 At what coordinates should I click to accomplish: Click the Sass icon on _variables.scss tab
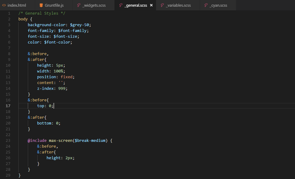click(162, 5)
